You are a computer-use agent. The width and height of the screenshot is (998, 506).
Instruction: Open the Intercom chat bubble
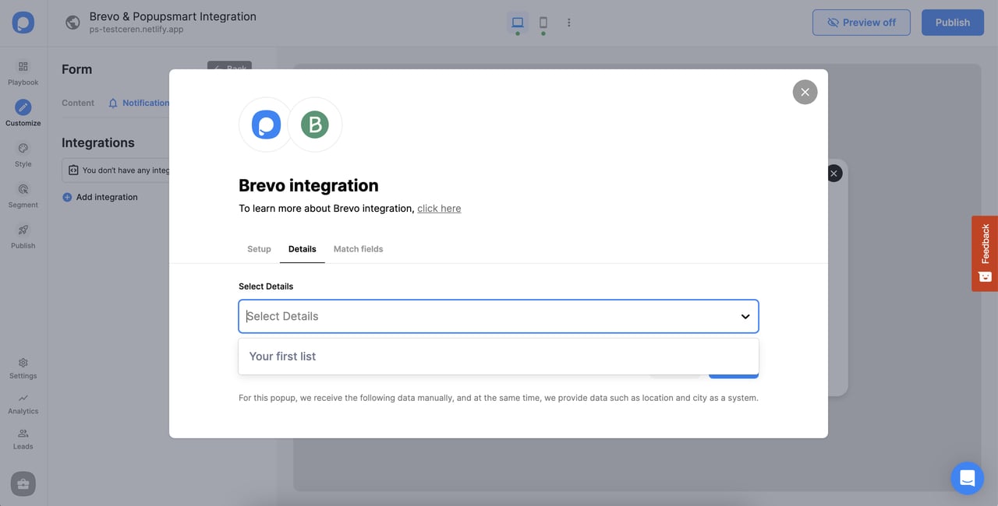(967, 478)
